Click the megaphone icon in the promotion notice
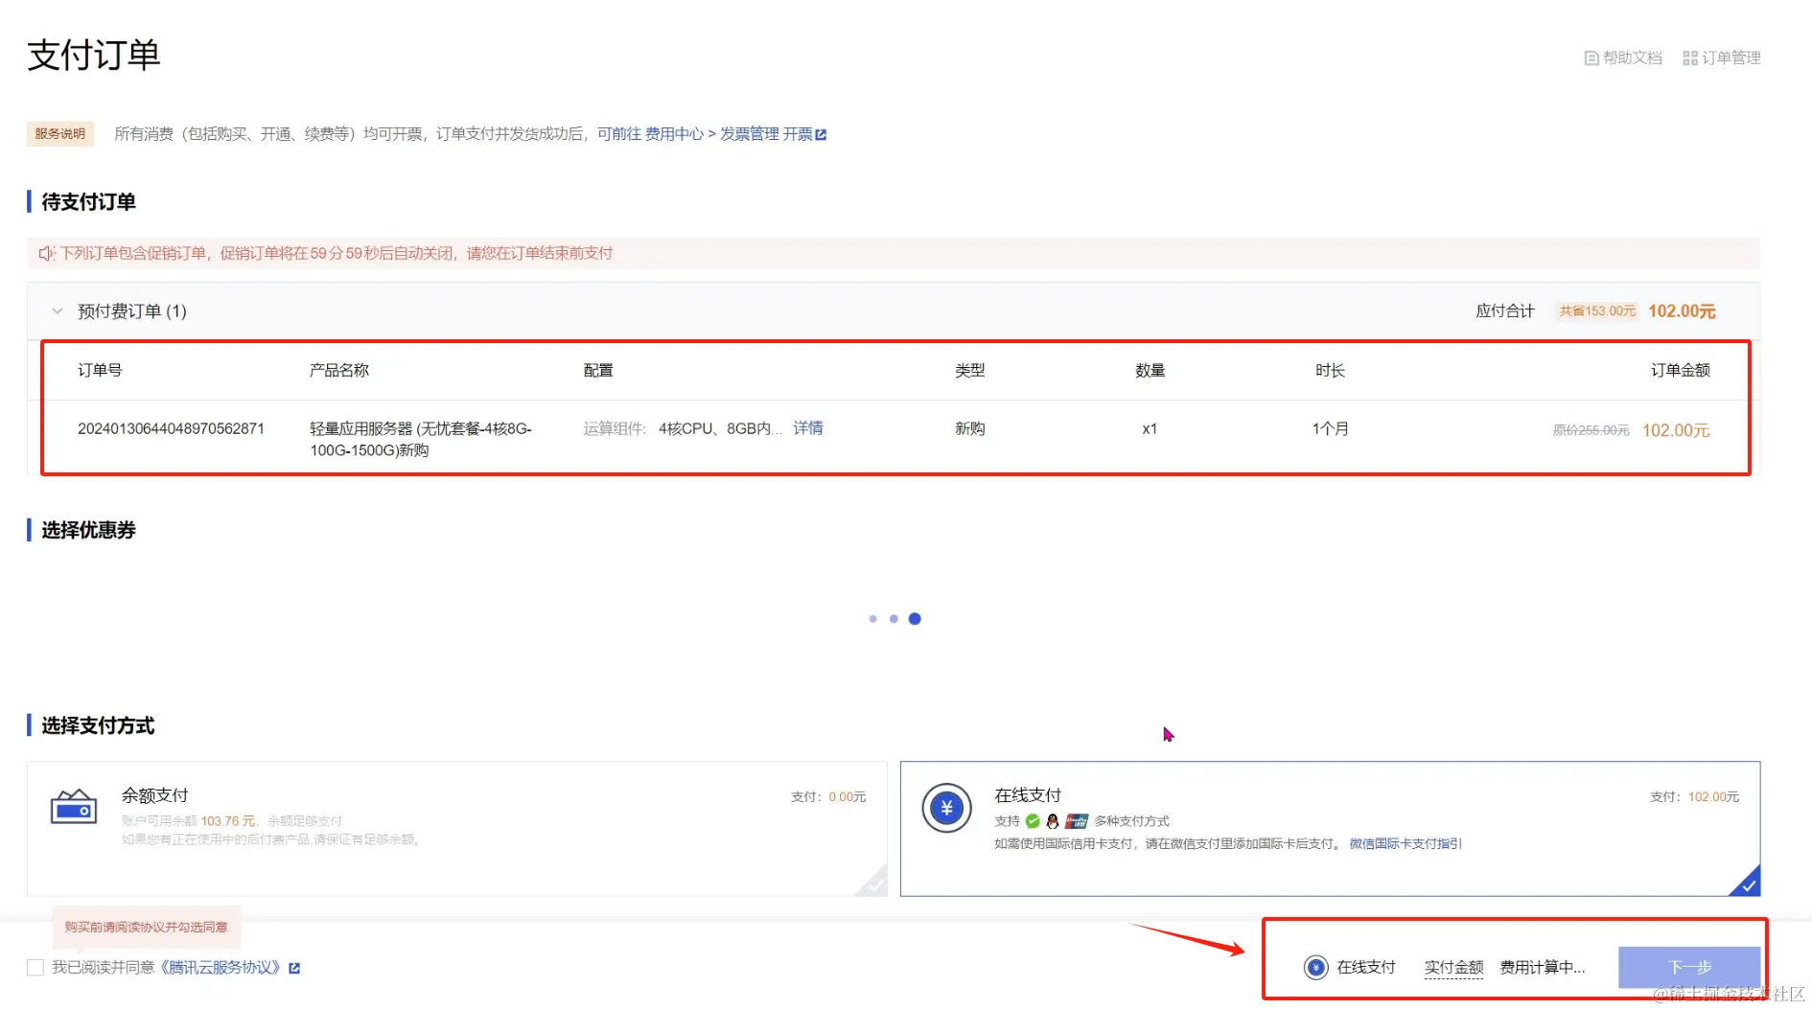 [x=45, y=253]
